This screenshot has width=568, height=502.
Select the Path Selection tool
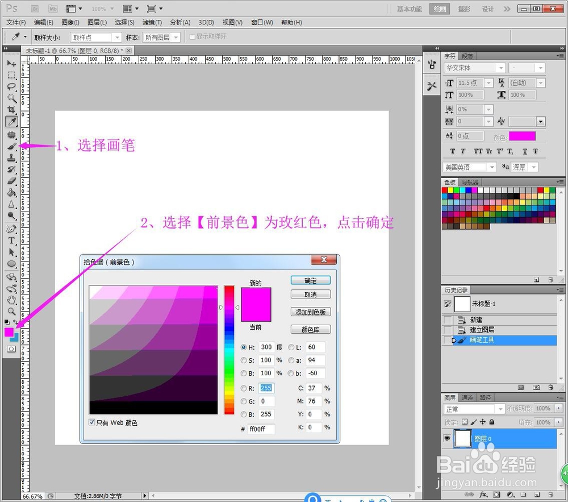pos(11,252)
